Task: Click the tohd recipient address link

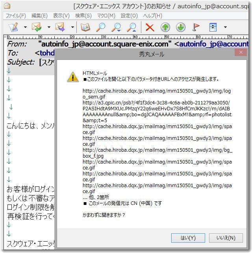Action: tap(47, 53)
